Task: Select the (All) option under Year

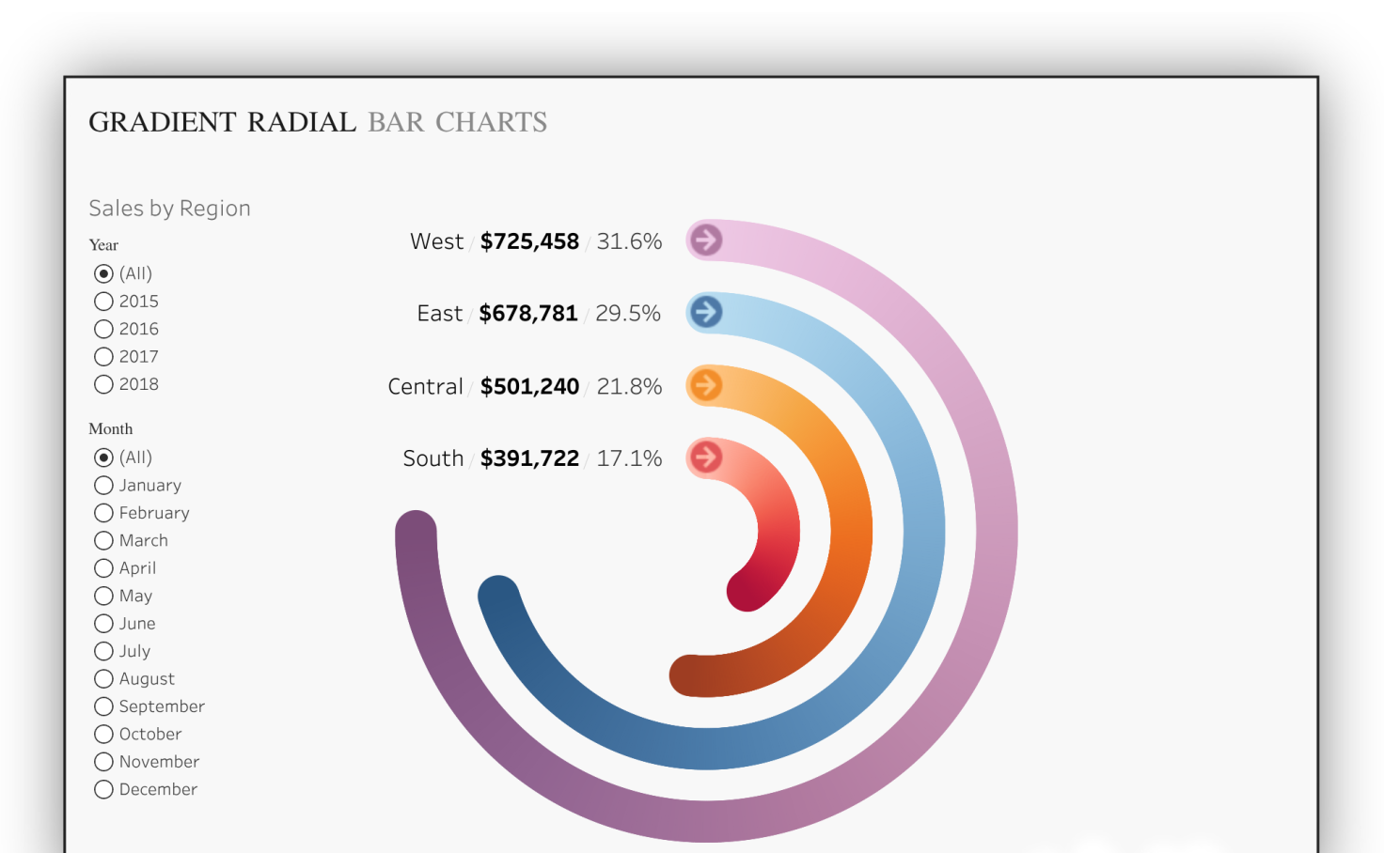Action: 103,273
